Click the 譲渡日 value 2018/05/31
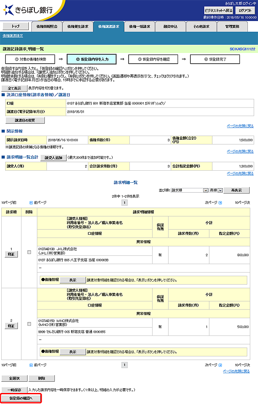 click(x=76, y=112)
